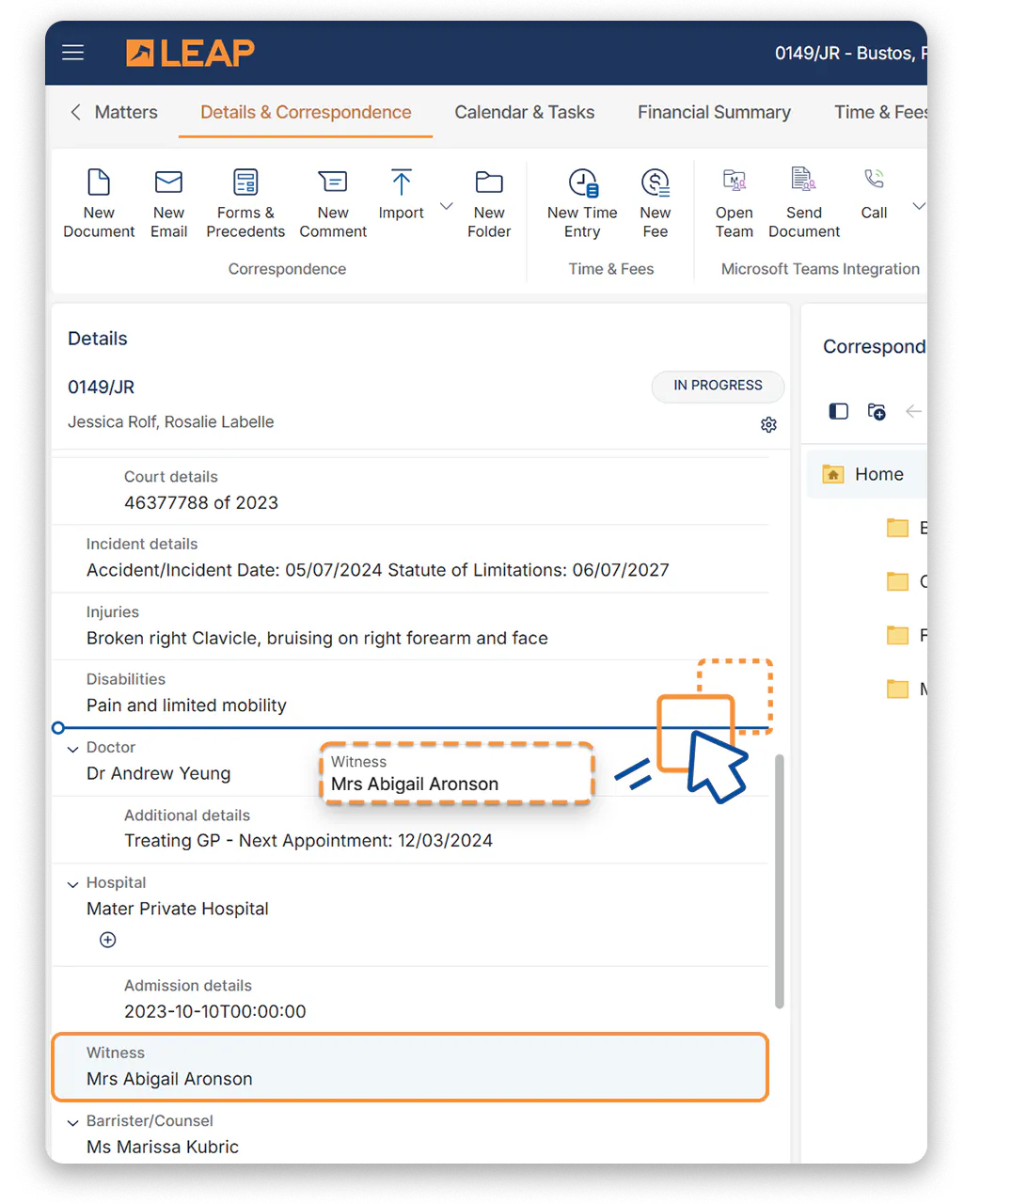
Task: Expand the Teams Integration overflow arrow
Action: (x=920, y=206)
